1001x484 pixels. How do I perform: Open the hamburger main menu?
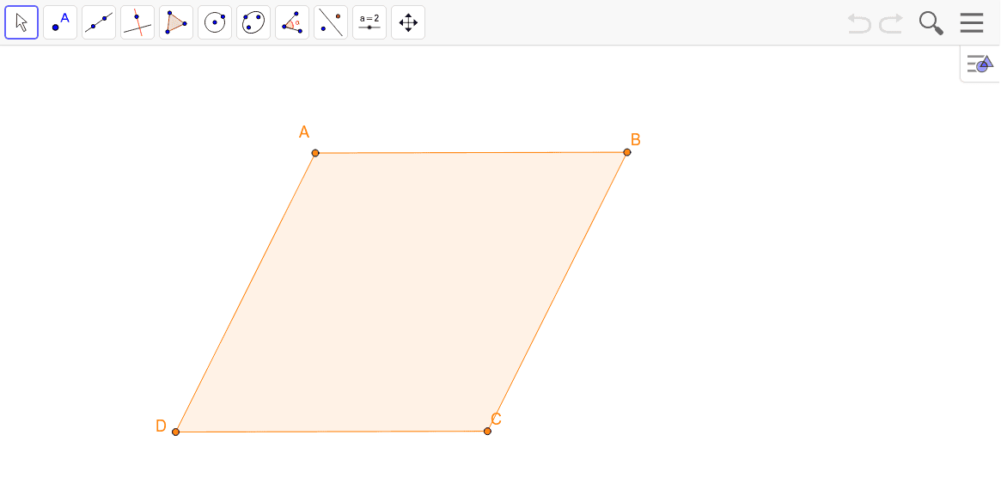point(972,23)
